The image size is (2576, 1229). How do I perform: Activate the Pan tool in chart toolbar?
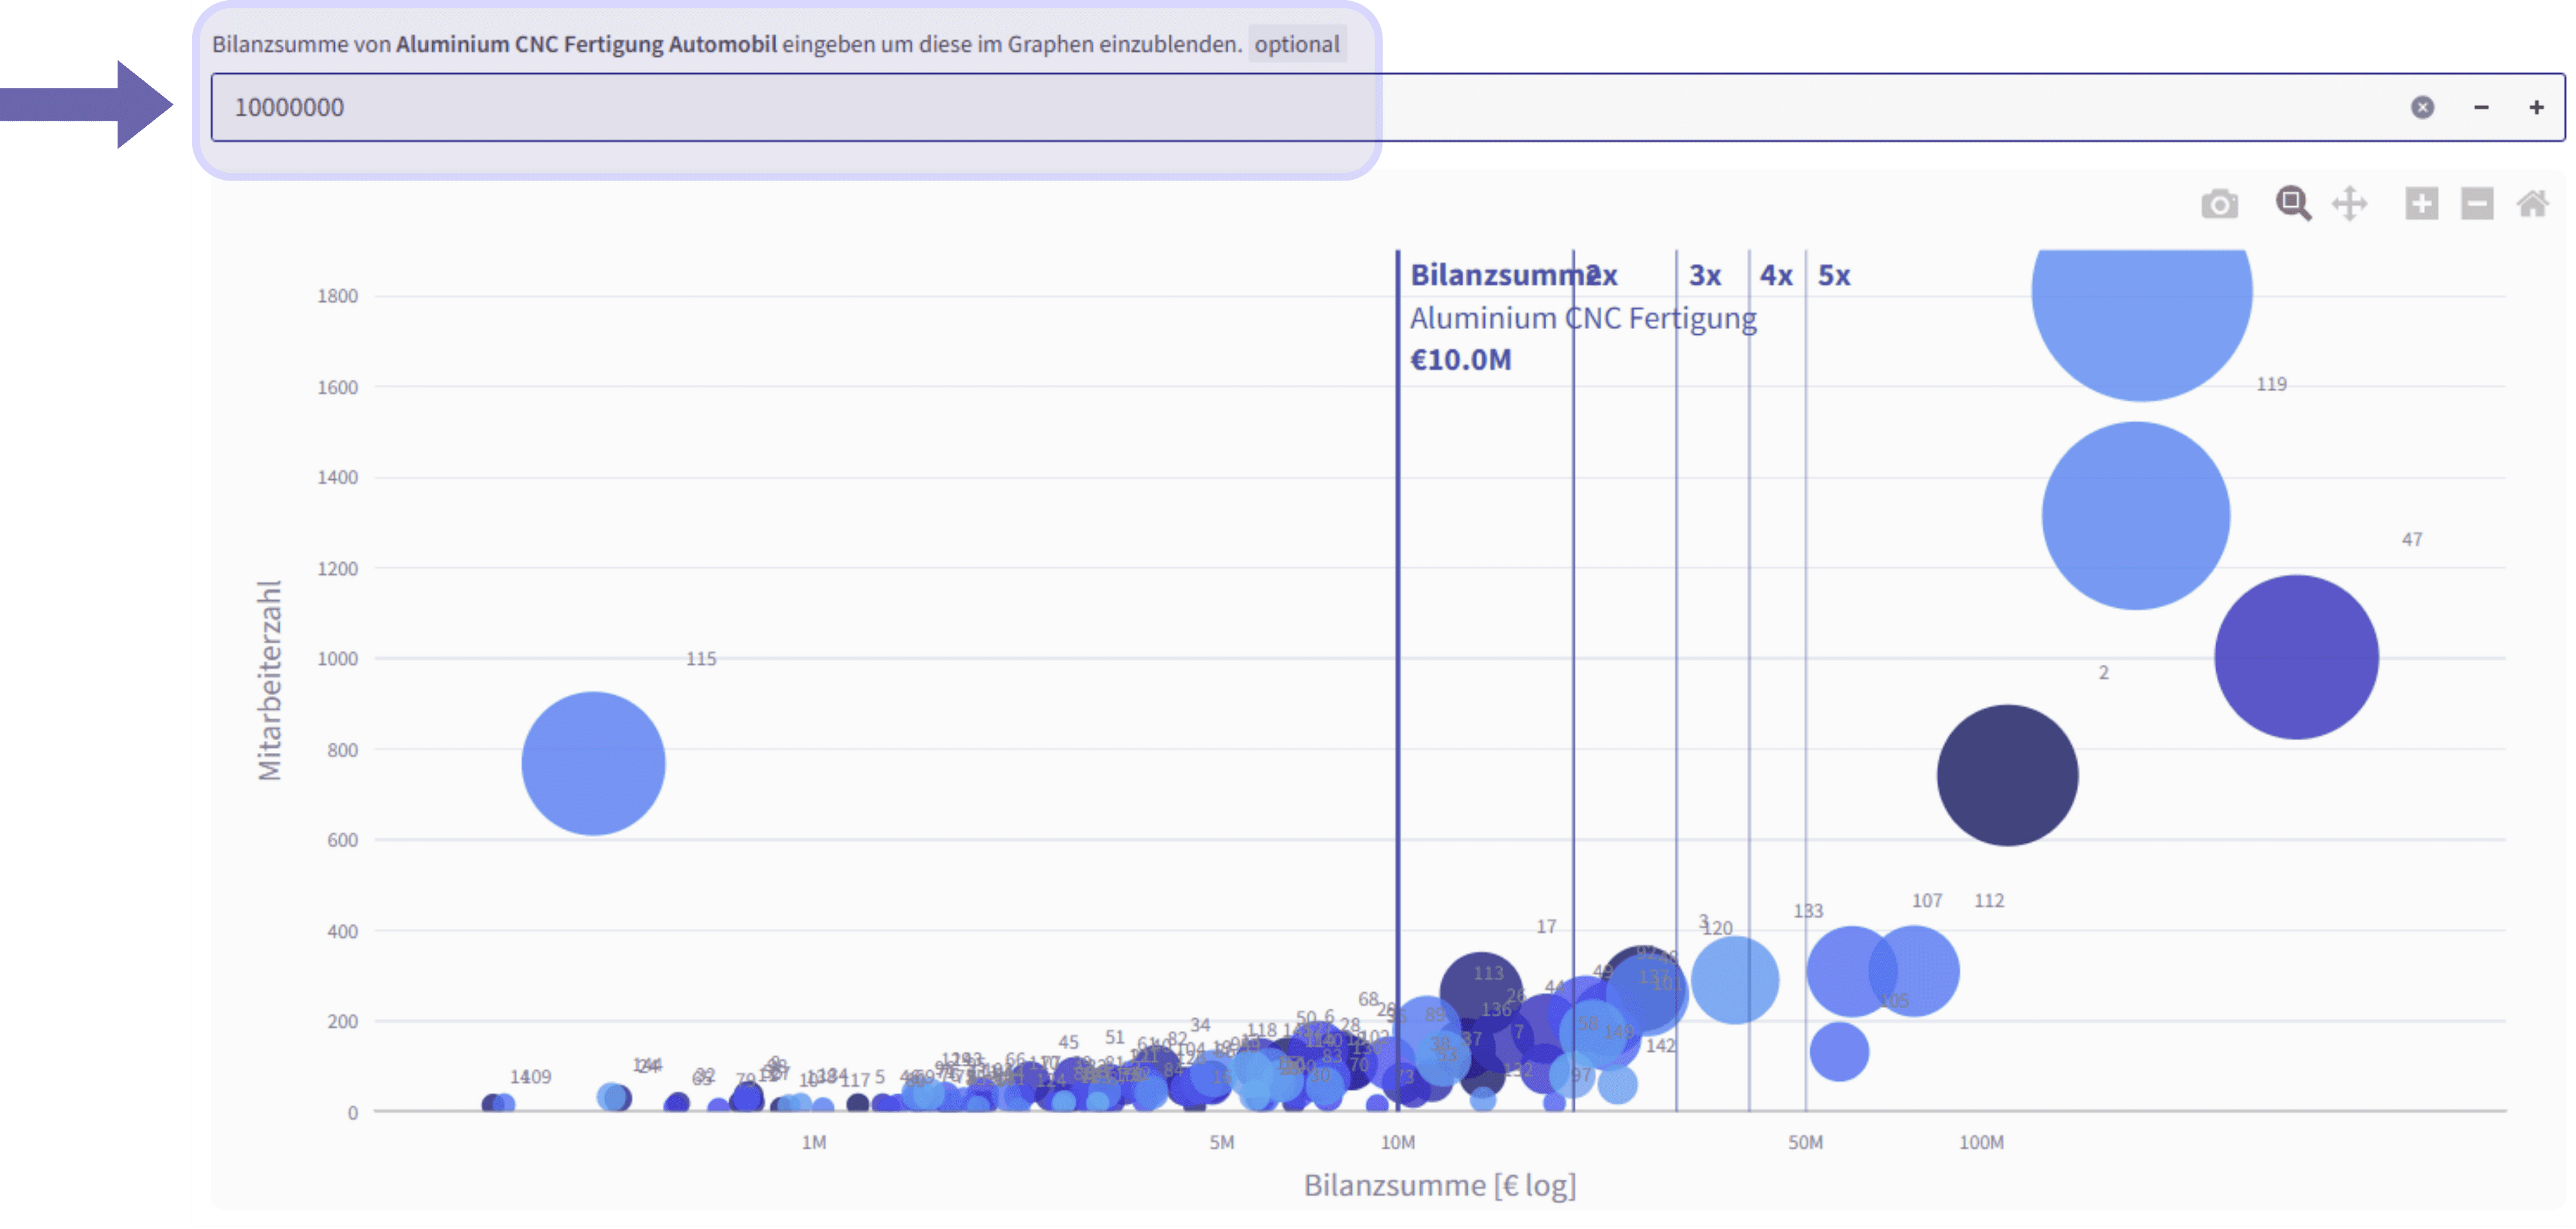click(x=2349, y=204)
